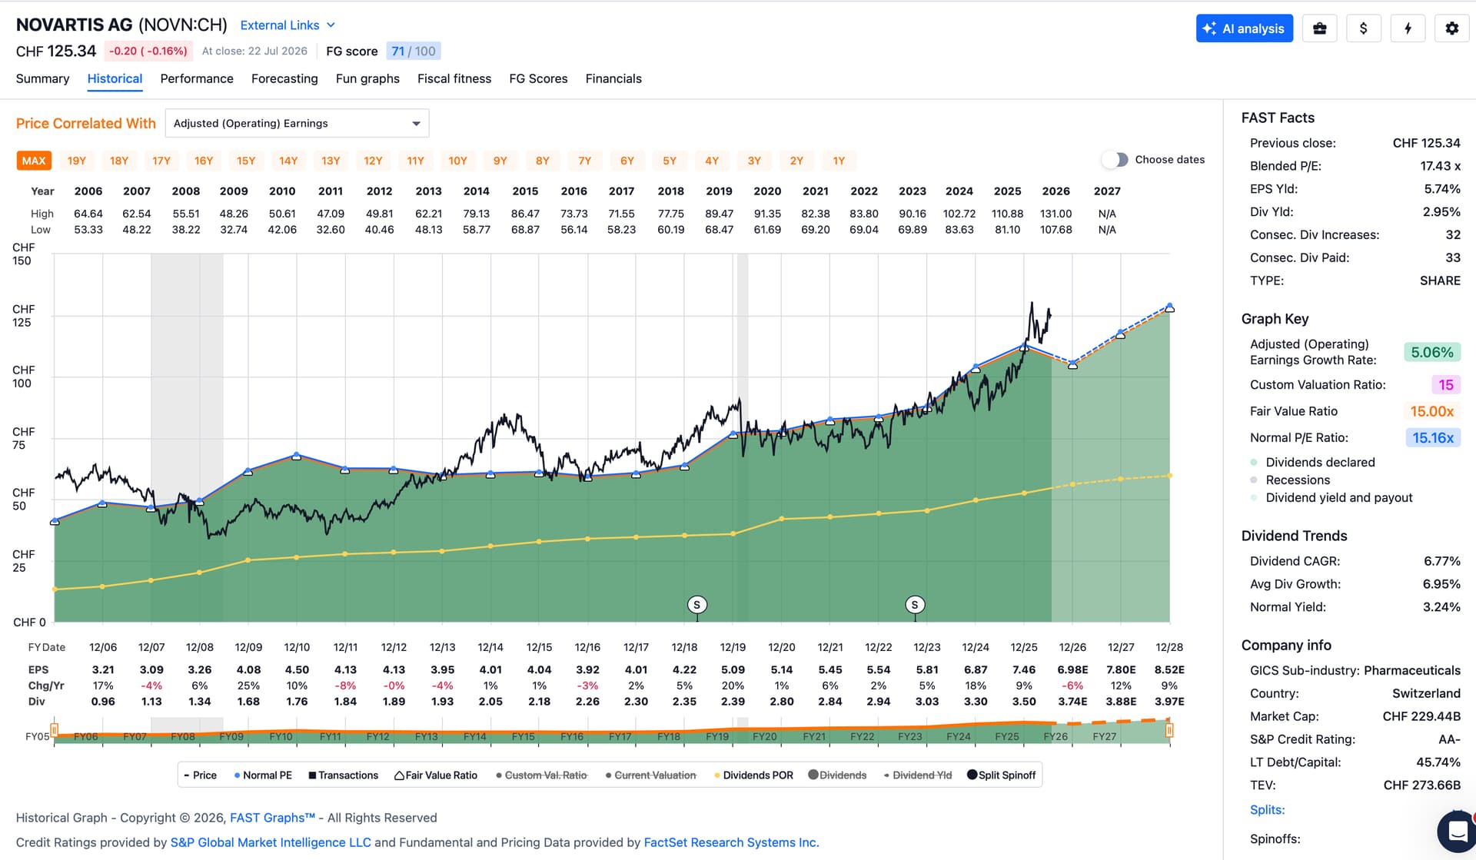Viewport: 1476px width, 860px height.
Task: Click the dollar sign currency icon
Action: pos(1364,28)
